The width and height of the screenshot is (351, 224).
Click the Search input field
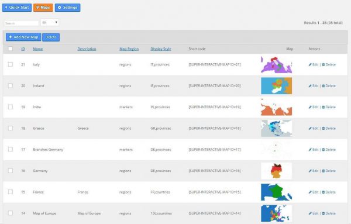point(22,23)
